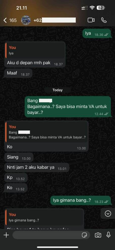Tap the 'Maaf' message bubble
The height and width of the screenshot is (250, 115).
pos(18,73)
